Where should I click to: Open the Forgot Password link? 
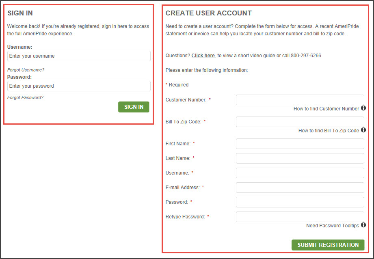click(25, 97)
